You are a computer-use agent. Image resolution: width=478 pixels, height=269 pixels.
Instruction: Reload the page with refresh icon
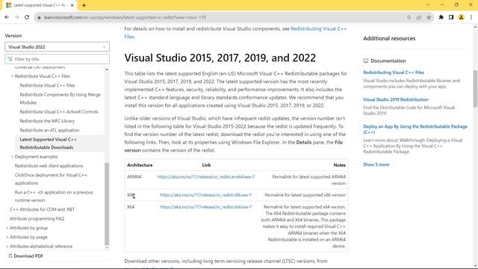coord(27,17)
